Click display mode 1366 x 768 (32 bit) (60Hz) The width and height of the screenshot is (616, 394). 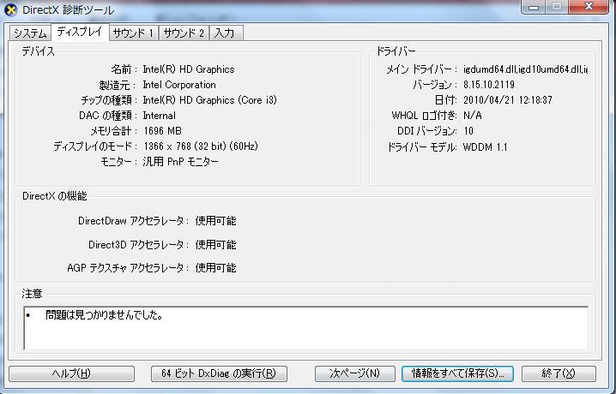[x=201, y=146]
